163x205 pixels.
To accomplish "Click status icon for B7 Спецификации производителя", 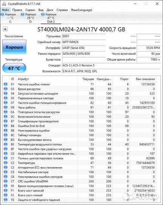I will [5, 121].
